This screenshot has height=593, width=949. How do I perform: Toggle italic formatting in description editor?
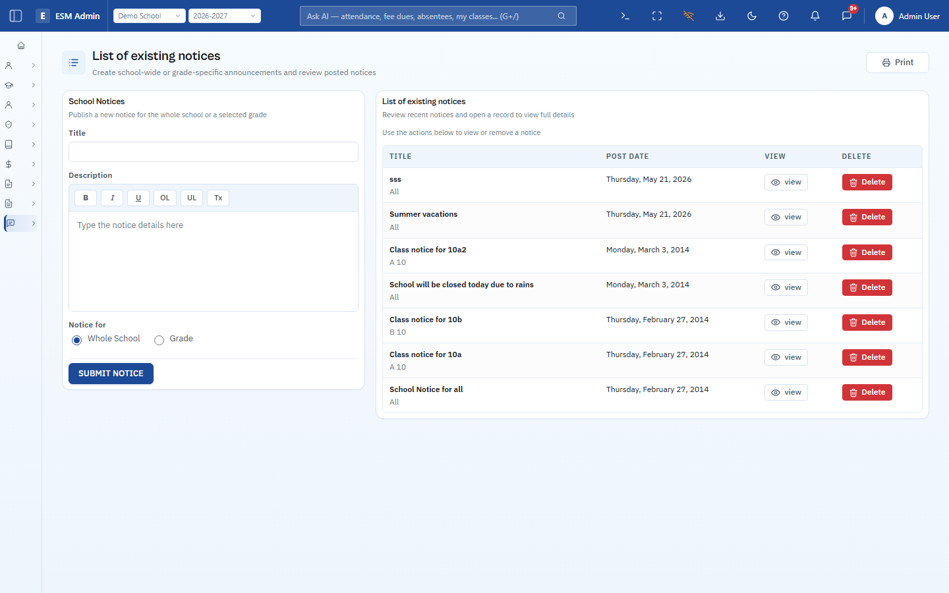[112, 198]
